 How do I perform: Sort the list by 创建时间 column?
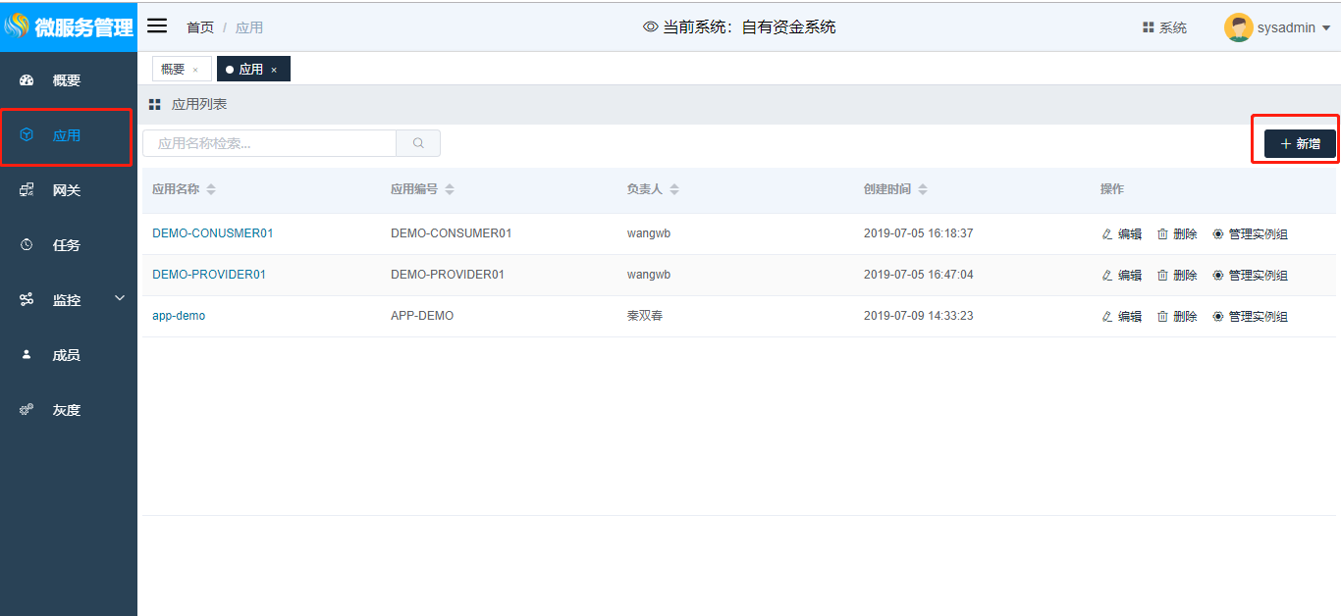pos(923,189)
